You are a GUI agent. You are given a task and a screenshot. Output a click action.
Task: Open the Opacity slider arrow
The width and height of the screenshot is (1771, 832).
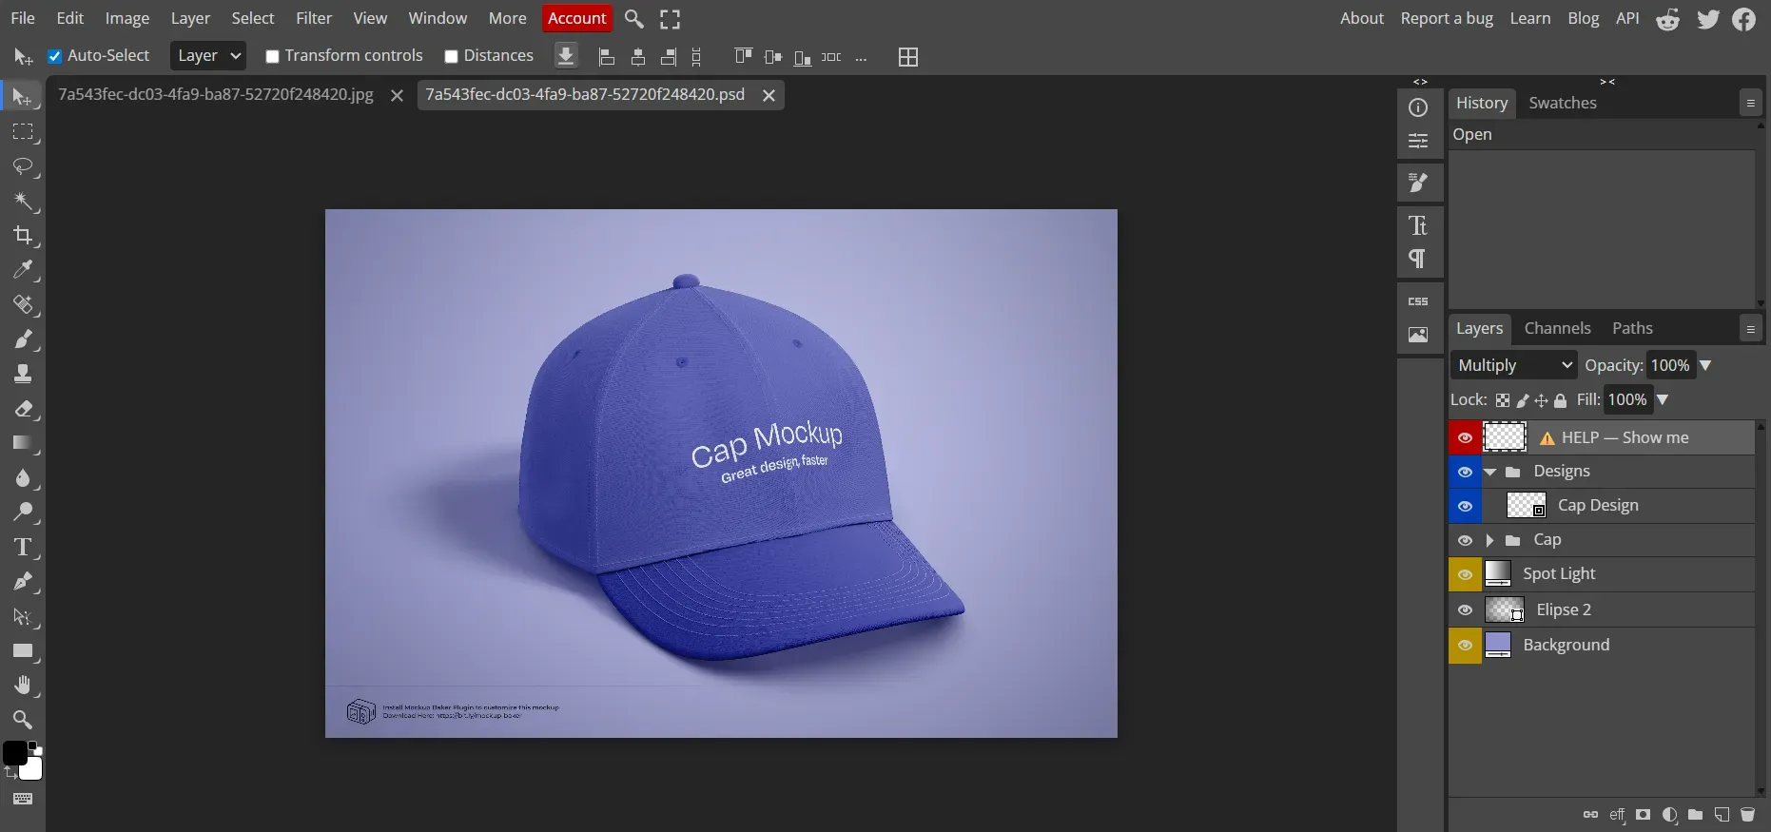1705,365
